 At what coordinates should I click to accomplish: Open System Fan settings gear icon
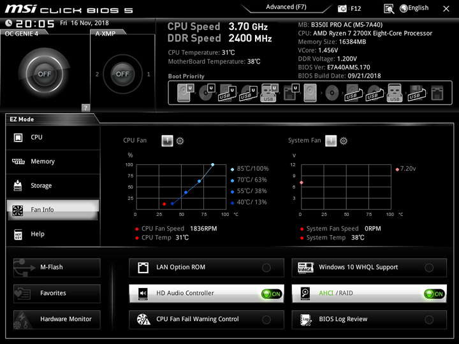pyautogui.click(x=344, y=141)
